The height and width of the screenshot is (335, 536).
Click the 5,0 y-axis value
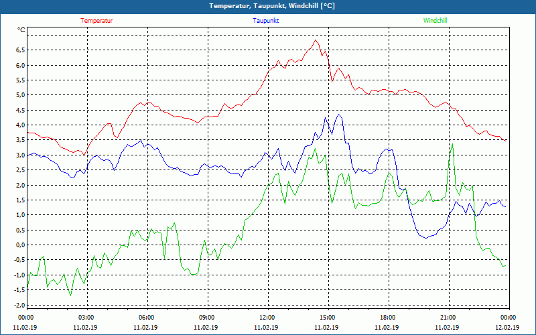tap(21, 95)
